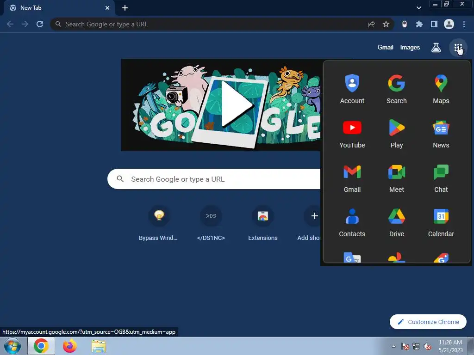
Task: Toggle the browser side panel
Action: click(434, 24)
